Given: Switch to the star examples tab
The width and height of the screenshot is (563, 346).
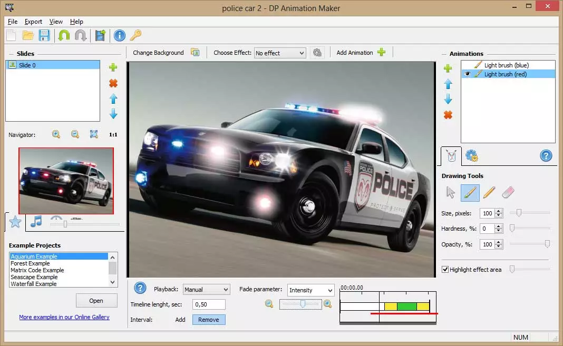Looking at the screenshot, I should [15, 222].
